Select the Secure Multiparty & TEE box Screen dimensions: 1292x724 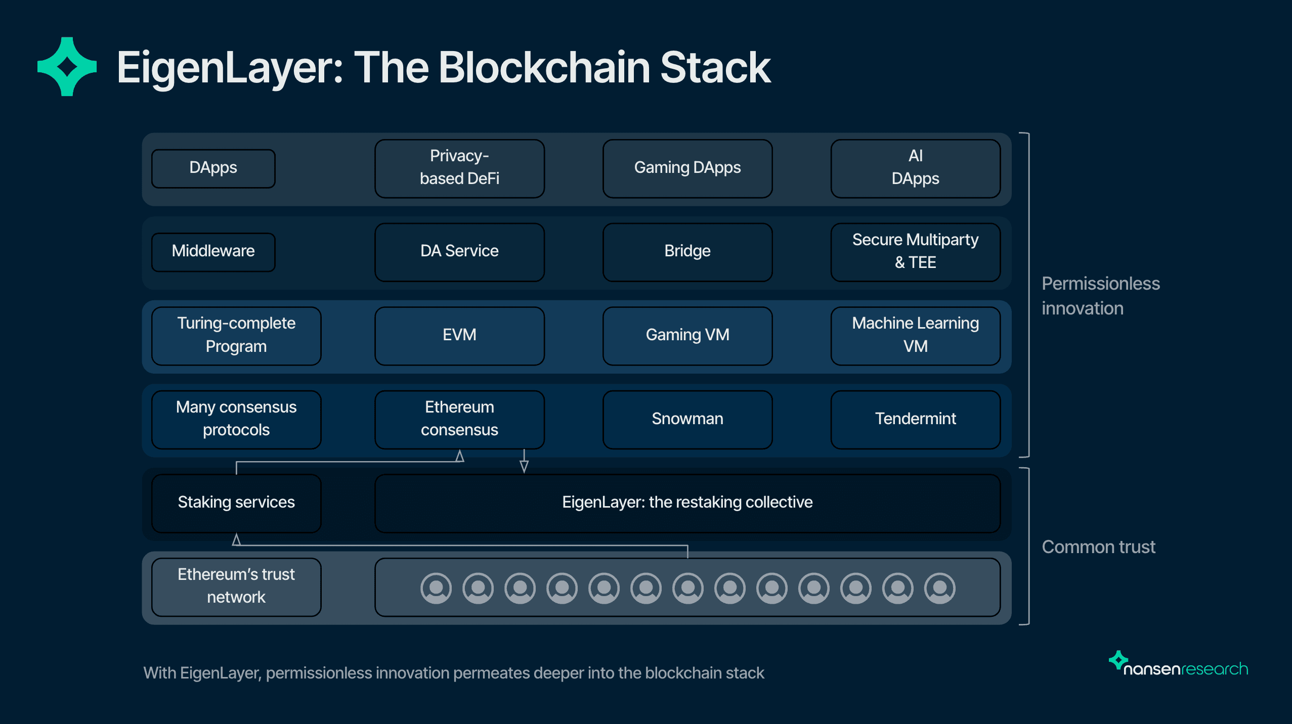915,252
